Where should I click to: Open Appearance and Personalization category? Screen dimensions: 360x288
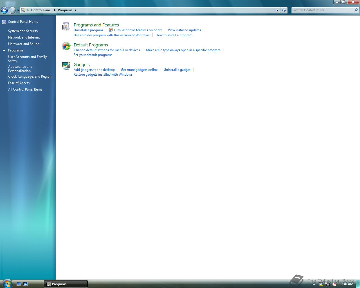click(x=20, y=69)
